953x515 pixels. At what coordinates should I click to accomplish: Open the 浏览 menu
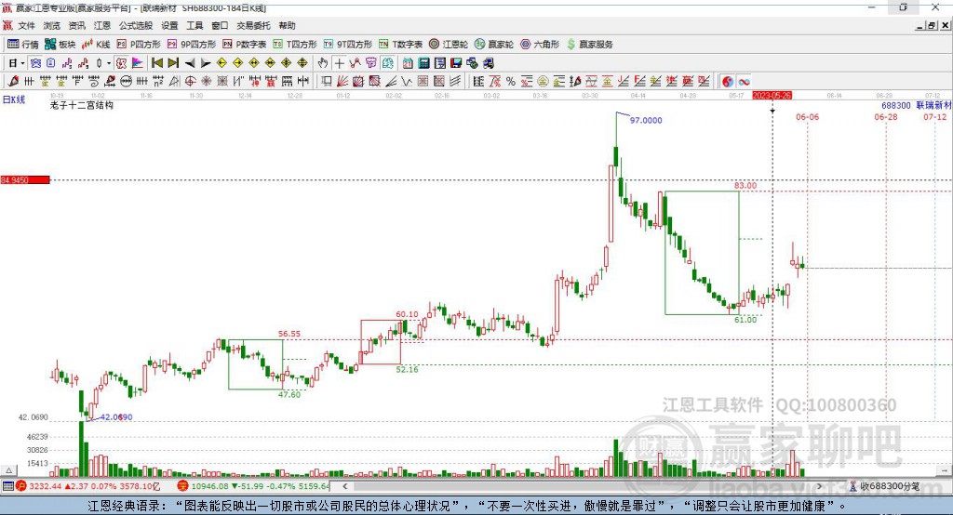[52, 25]
